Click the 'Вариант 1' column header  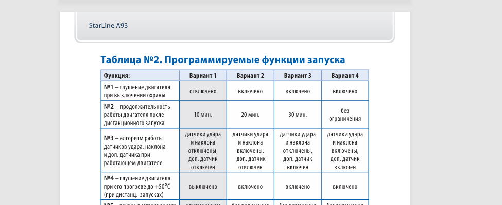[203, 76]
